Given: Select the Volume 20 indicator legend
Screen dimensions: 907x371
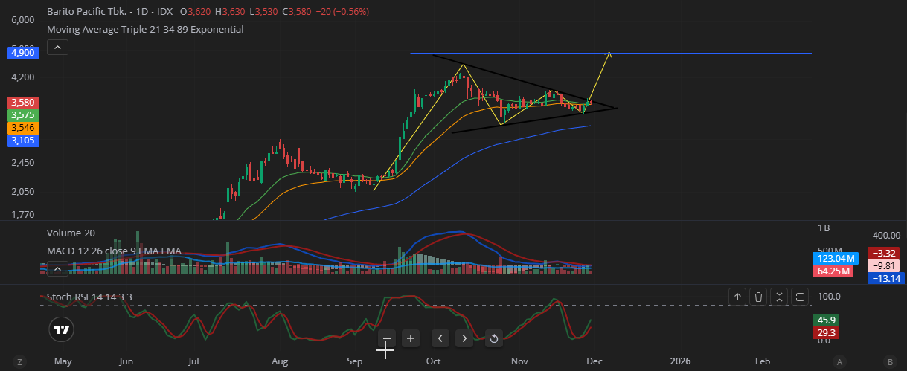Looking at the screenshot, I should pyautogui.click(x=71, y=233).
